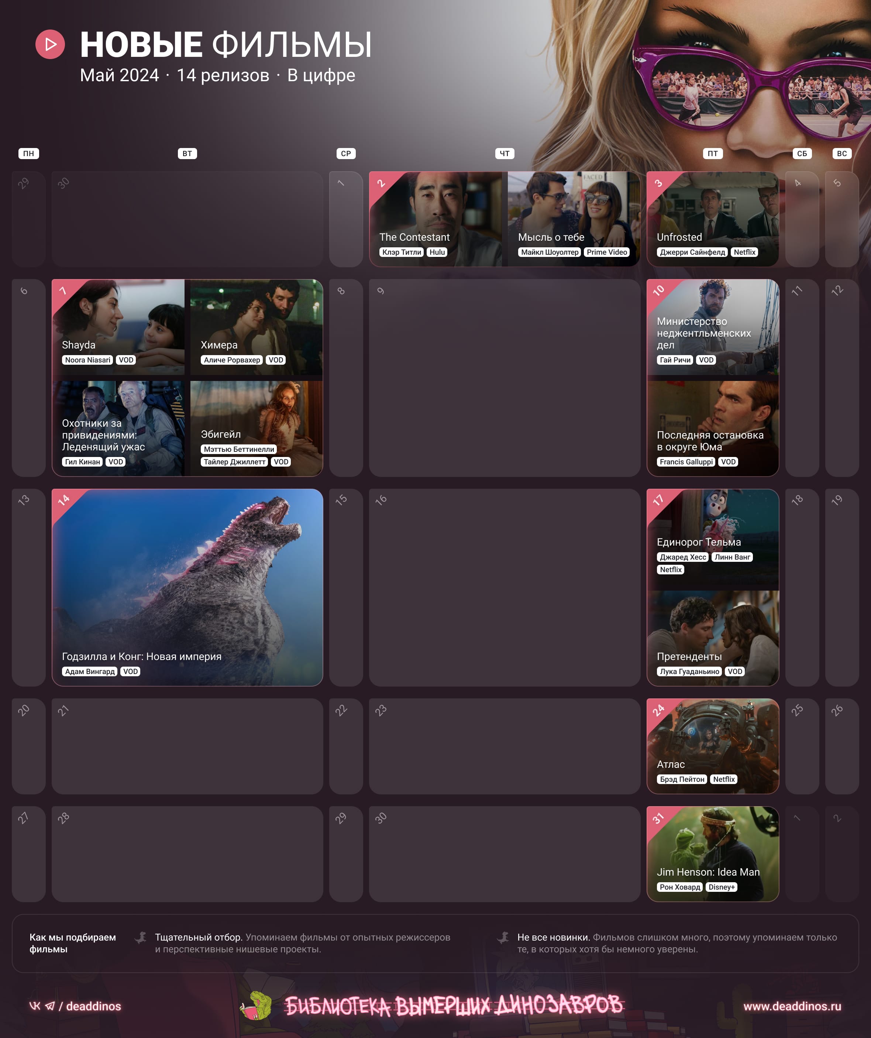Click the Netflix tag on Unfrosted
Image resolution: width=871 pixels, height=1038 pixels.
(744, 252)
